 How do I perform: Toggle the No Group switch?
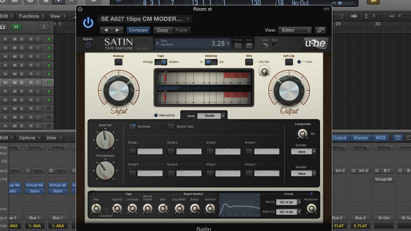click(x=132, y=126)
